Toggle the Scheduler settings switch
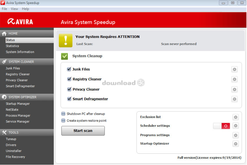This screenshot has height=165, width=247. tap(222, 126)
